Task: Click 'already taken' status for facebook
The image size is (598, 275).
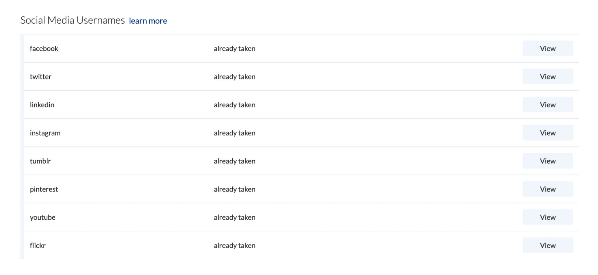Action: coord(235,49)
